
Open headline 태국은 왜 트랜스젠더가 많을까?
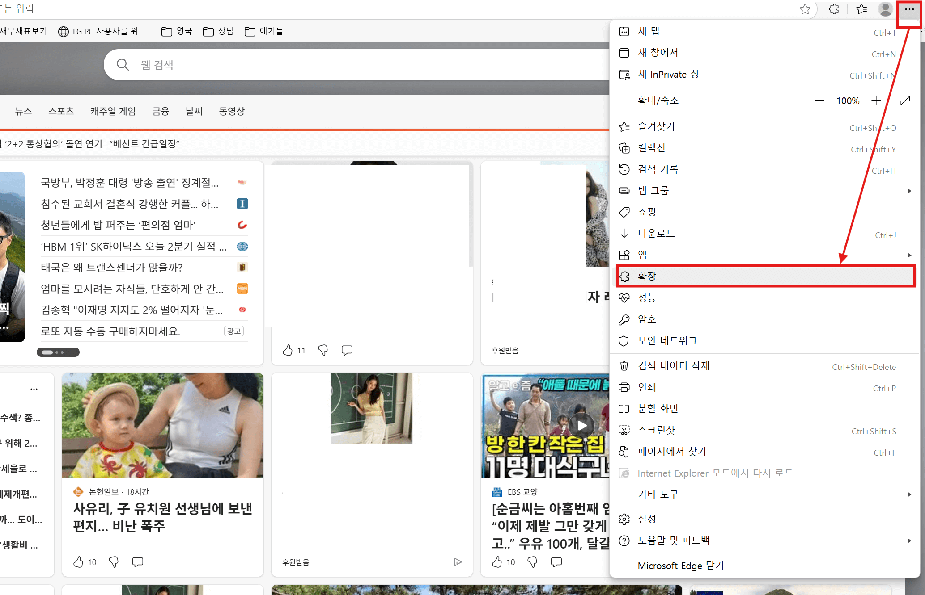coord(112,268)
